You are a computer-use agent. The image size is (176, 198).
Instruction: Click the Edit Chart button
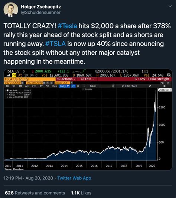(x=129, y=86)
